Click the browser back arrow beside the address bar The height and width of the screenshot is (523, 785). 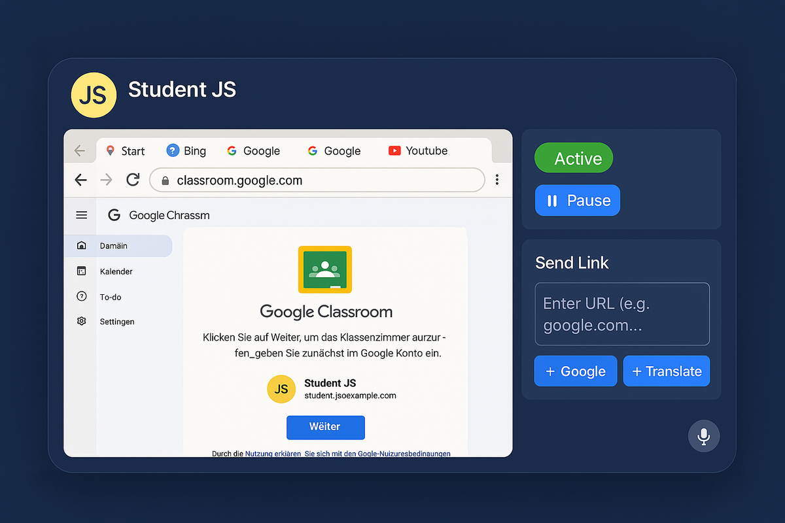point(80,180)
